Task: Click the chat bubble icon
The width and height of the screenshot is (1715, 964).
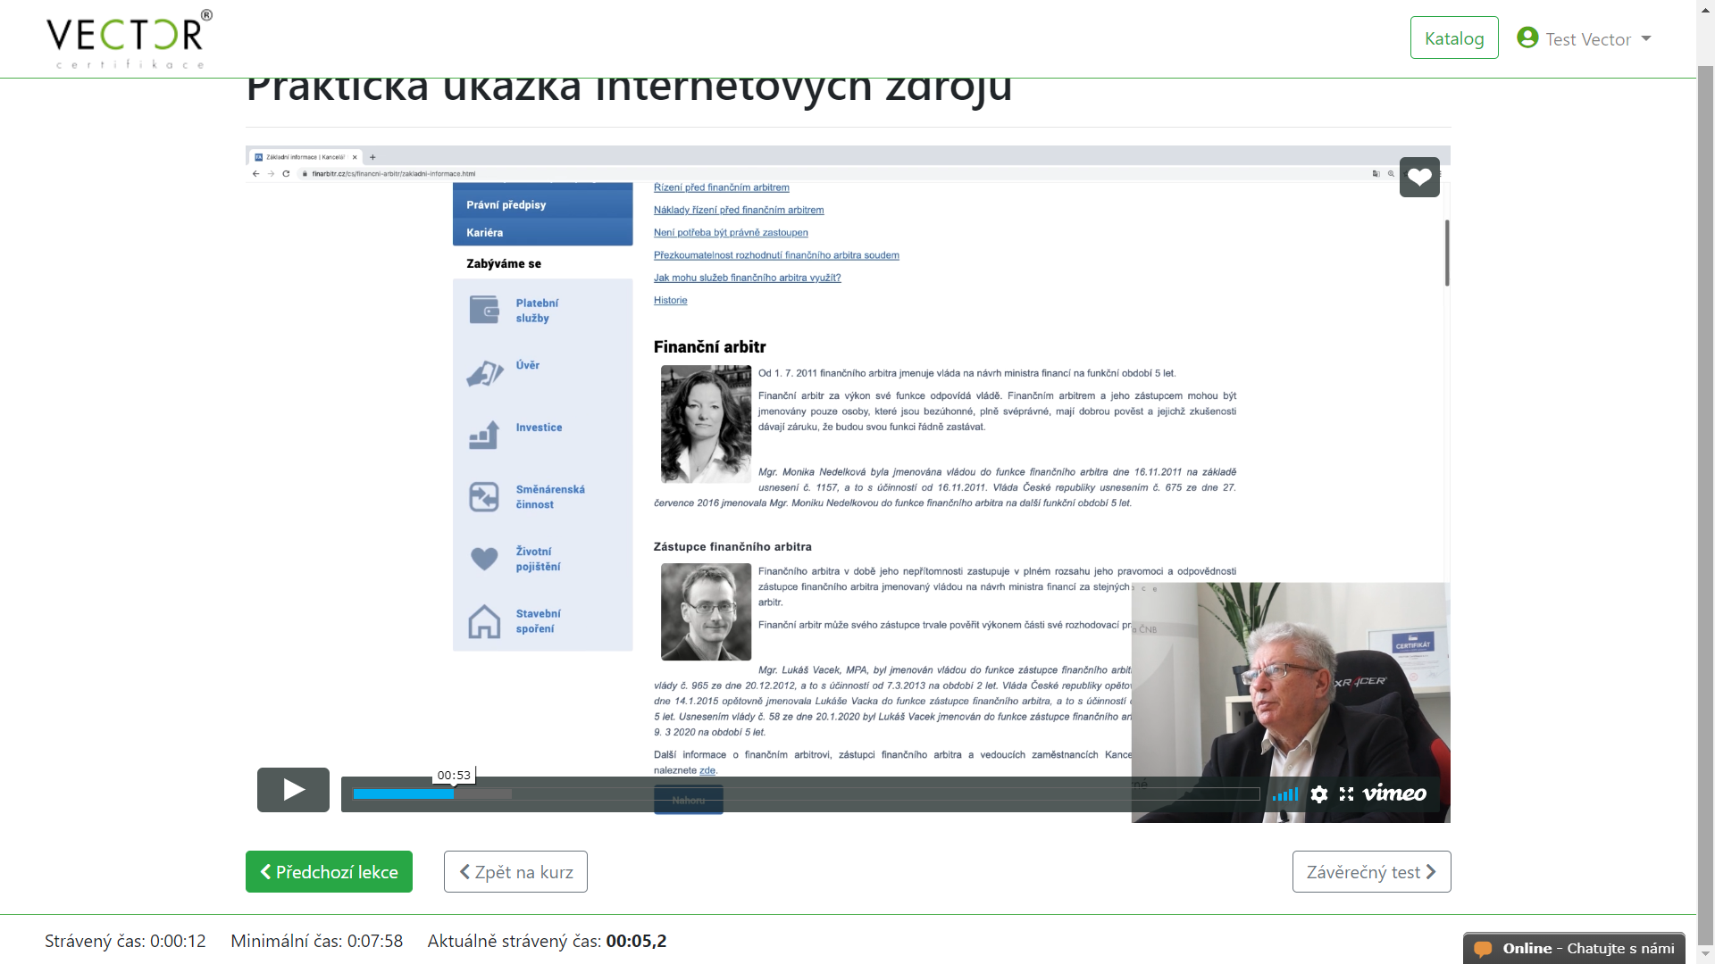Action: pos(1483,949)
